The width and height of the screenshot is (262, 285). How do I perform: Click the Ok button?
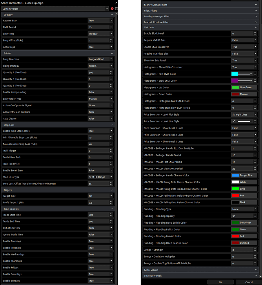220,282
